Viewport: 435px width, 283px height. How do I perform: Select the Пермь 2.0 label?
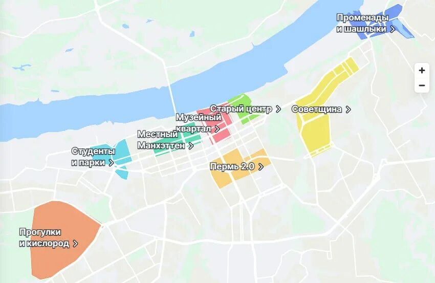pos(232,166)
